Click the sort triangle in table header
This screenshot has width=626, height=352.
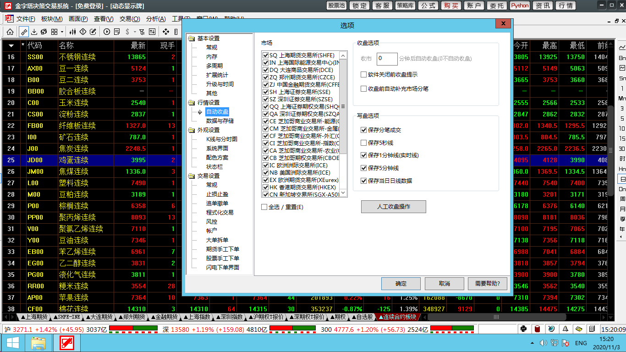(11, 45)
